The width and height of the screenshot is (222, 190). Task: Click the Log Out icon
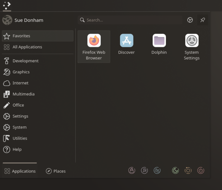(x=144, y=171)
